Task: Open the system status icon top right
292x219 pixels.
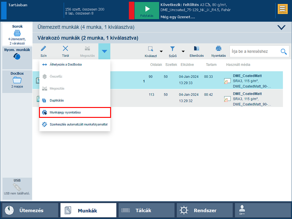Action: pyautogui.click(x=283, y=9)
